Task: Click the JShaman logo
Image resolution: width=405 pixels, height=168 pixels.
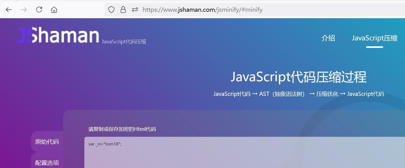Action: pos(58,35)
